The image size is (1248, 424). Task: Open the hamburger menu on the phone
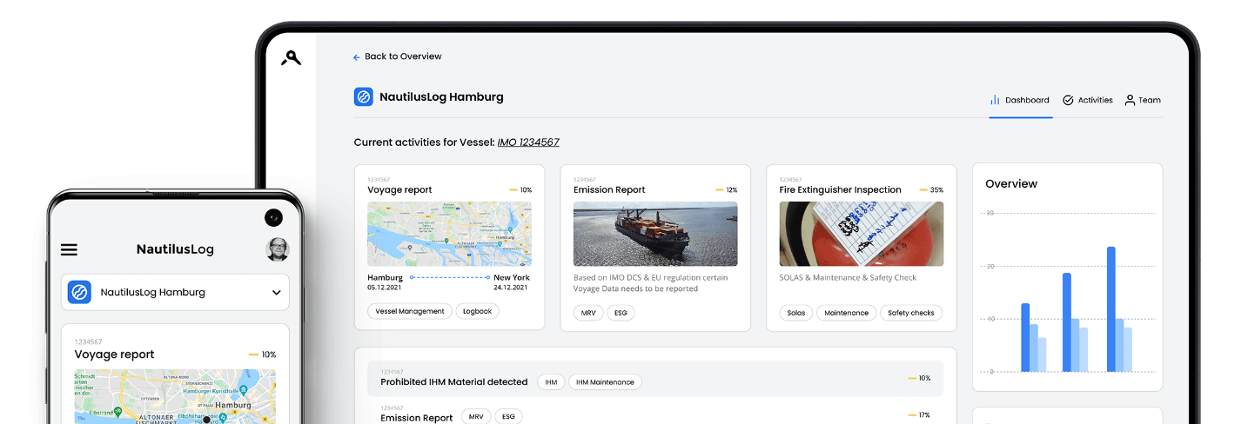(x=69, y=249)
